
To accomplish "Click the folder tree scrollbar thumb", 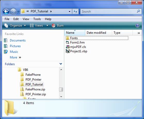I will tap(61, 90).
